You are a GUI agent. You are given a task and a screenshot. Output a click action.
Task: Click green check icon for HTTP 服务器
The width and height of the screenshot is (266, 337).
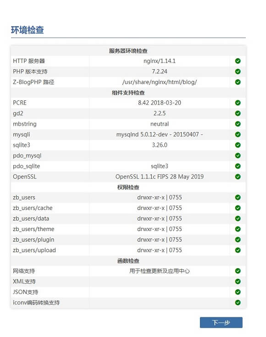tap(238, 61)
